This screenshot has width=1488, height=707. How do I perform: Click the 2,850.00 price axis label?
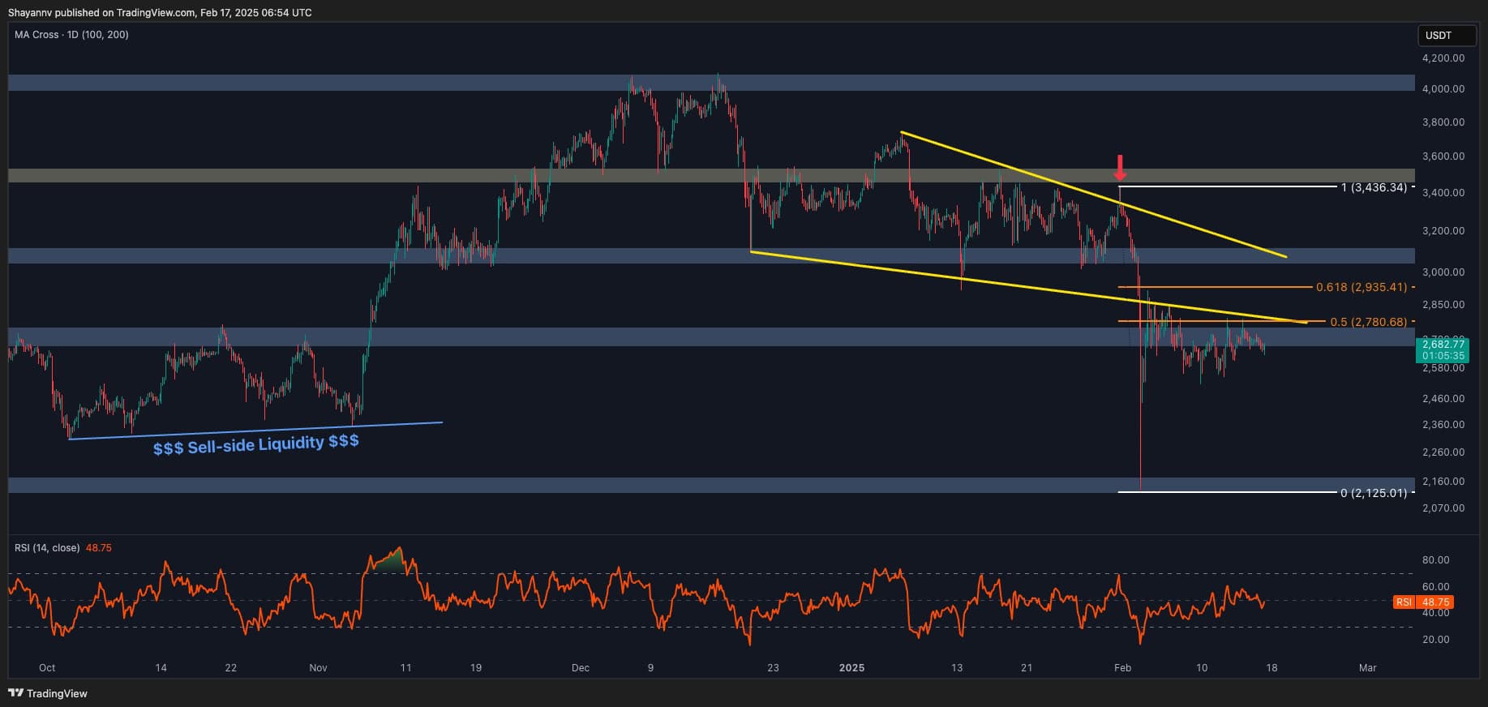pos(1443,305)
